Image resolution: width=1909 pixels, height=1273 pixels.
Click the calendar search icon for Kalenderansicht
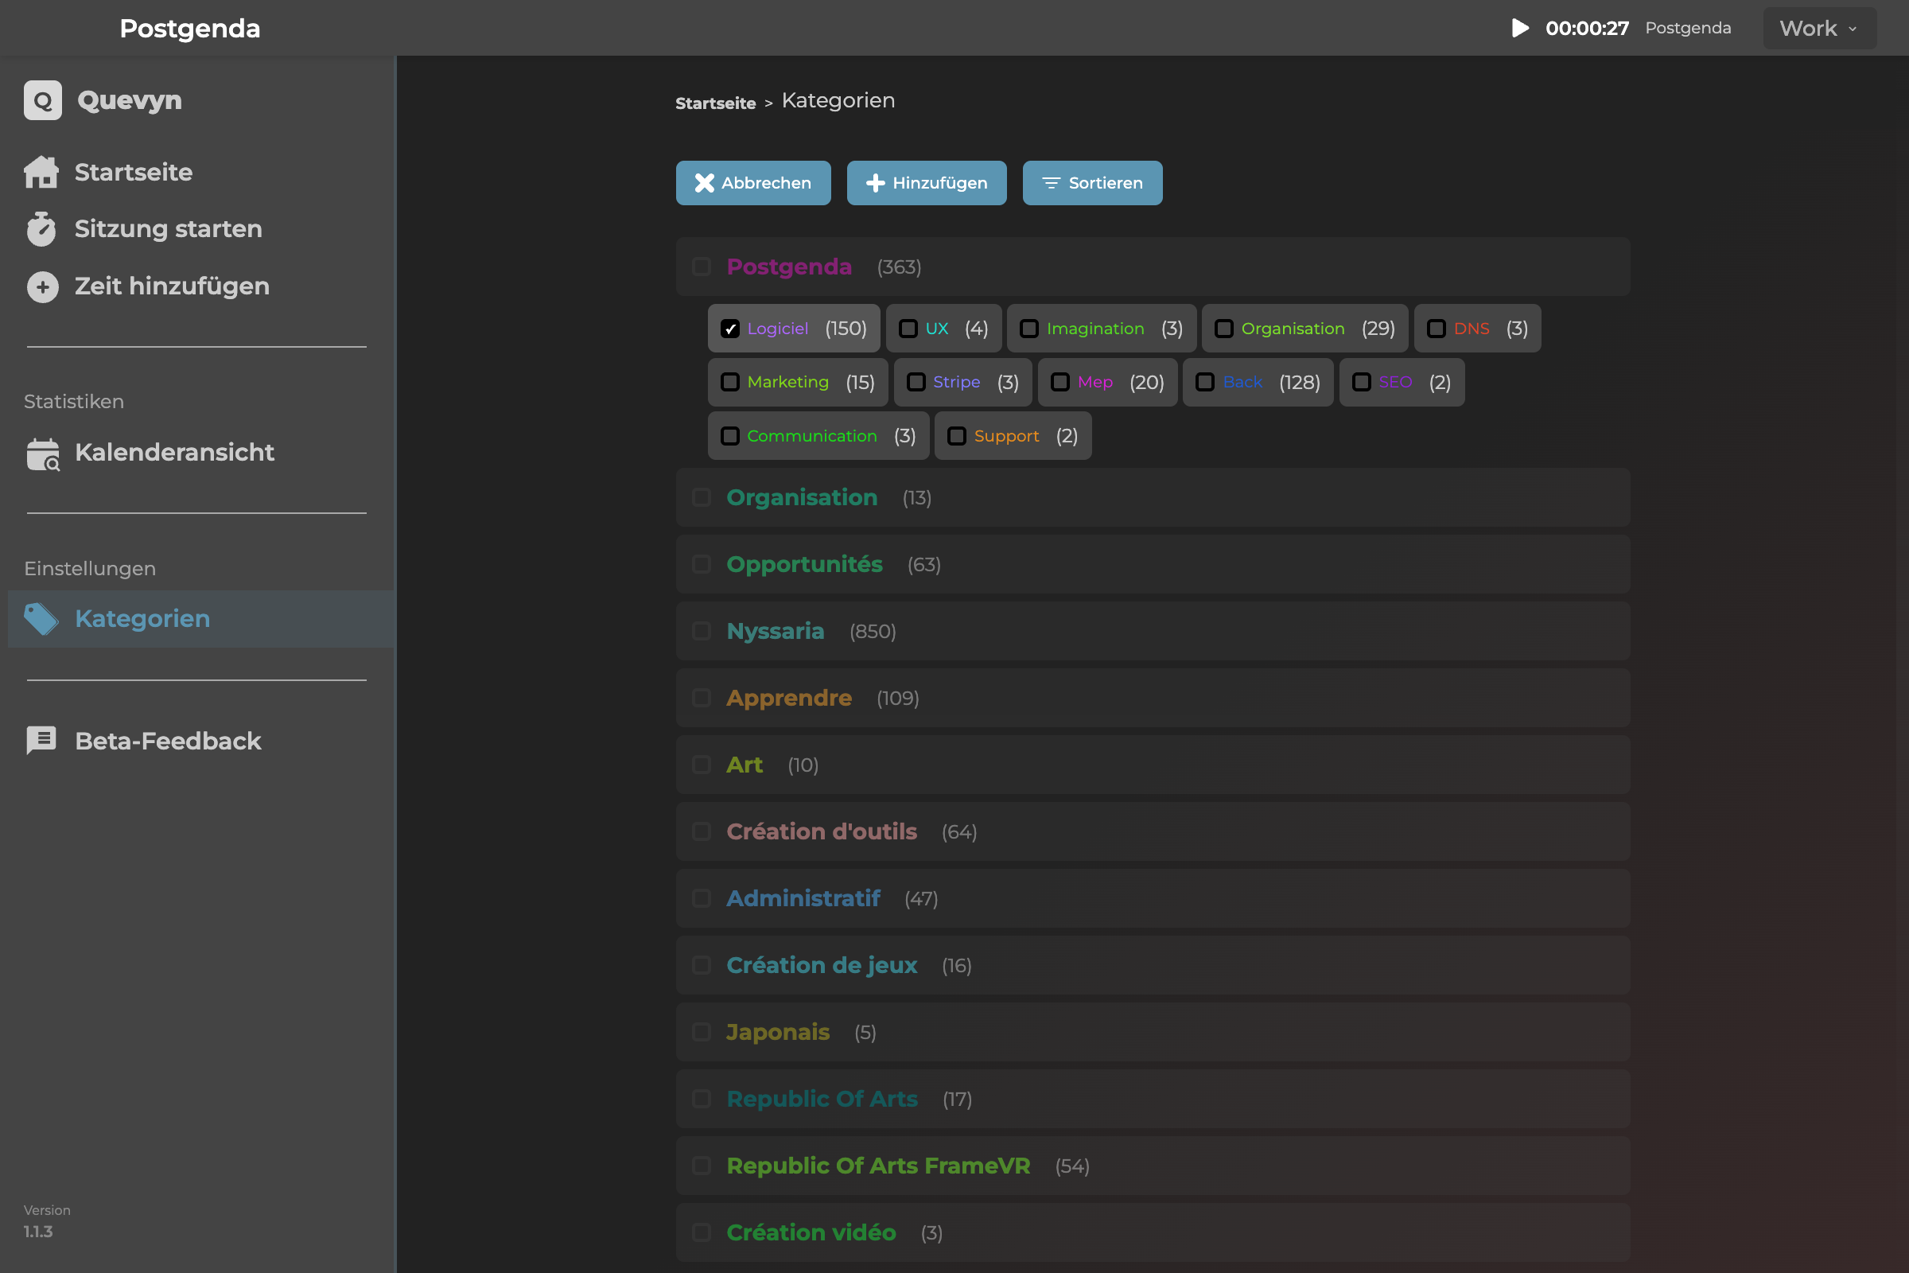[43, 454]
